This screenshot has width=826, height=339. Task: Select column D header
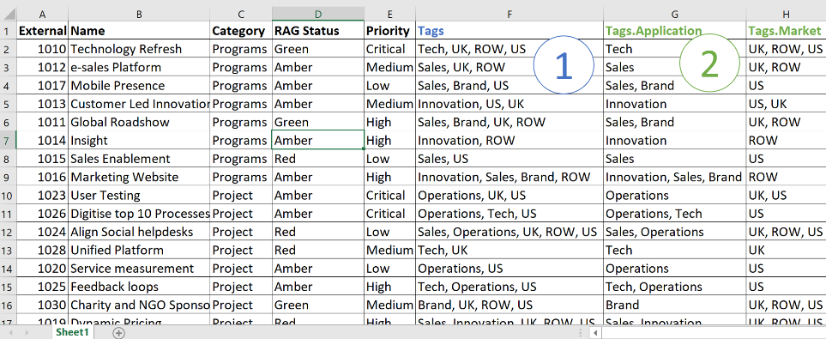coord(318,15)
